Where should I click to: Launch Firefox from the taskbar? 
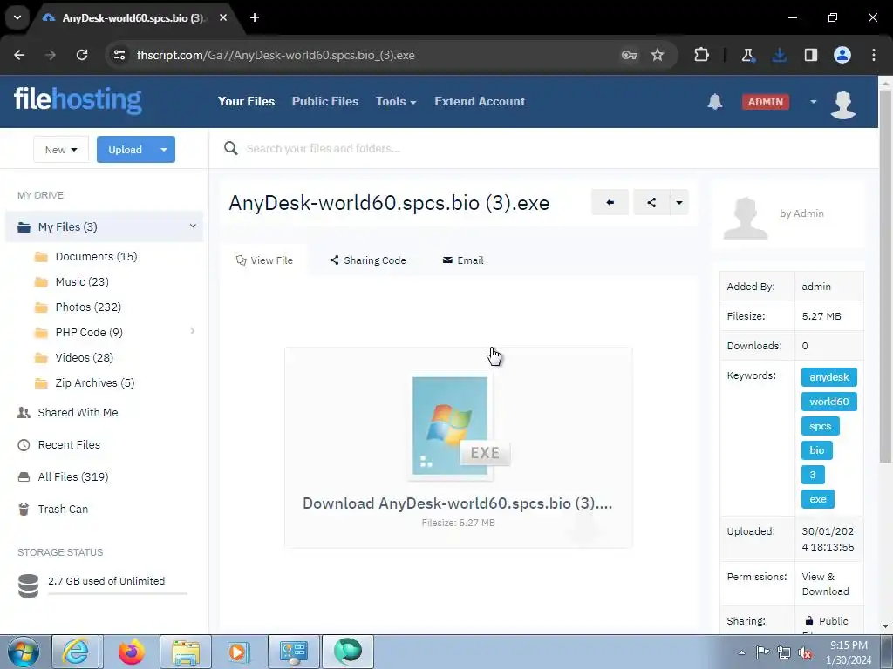pos(132,652)
